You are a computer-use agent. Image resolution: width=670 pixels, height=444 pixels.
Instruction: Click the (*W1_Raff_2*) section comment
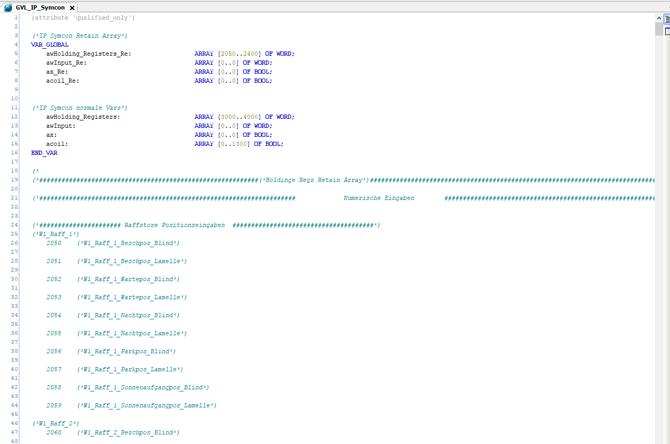(55, 424)
